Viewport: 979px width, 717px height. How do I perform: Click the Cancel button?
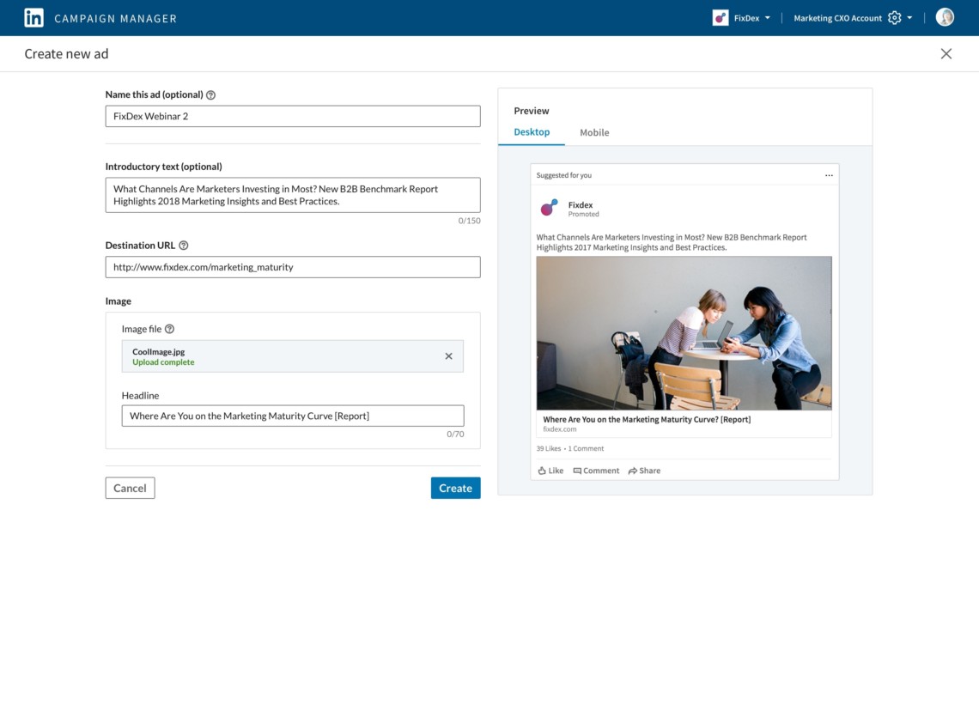[x=130, y=487]
